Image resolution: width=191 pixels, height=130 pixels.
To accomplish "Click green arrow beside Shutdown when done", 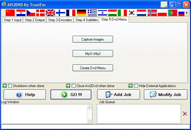I will point(4,86).
